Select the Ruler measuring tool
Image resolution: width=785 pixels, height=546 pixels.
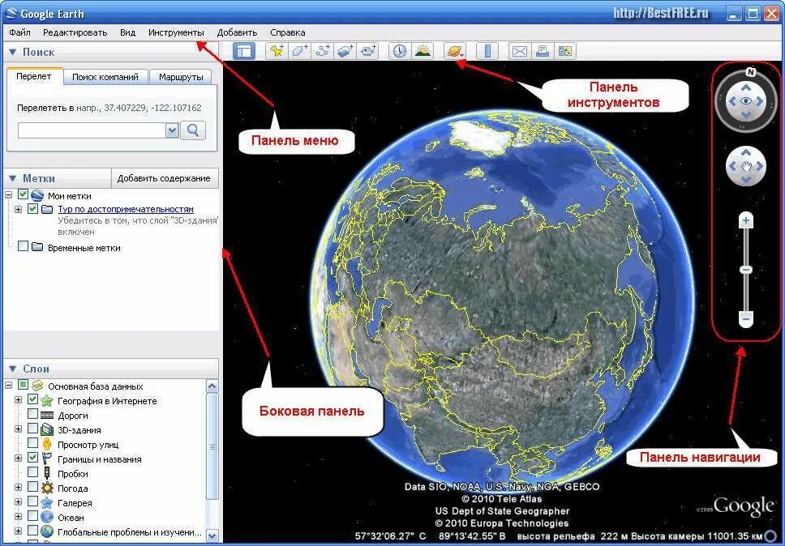tap(487, 51)
